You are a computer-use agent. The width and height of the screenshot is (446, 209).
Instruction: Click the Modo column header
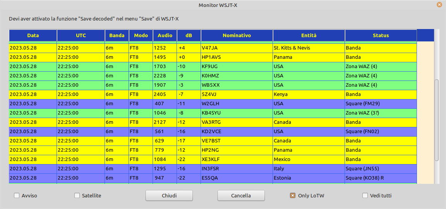[141, 36]
